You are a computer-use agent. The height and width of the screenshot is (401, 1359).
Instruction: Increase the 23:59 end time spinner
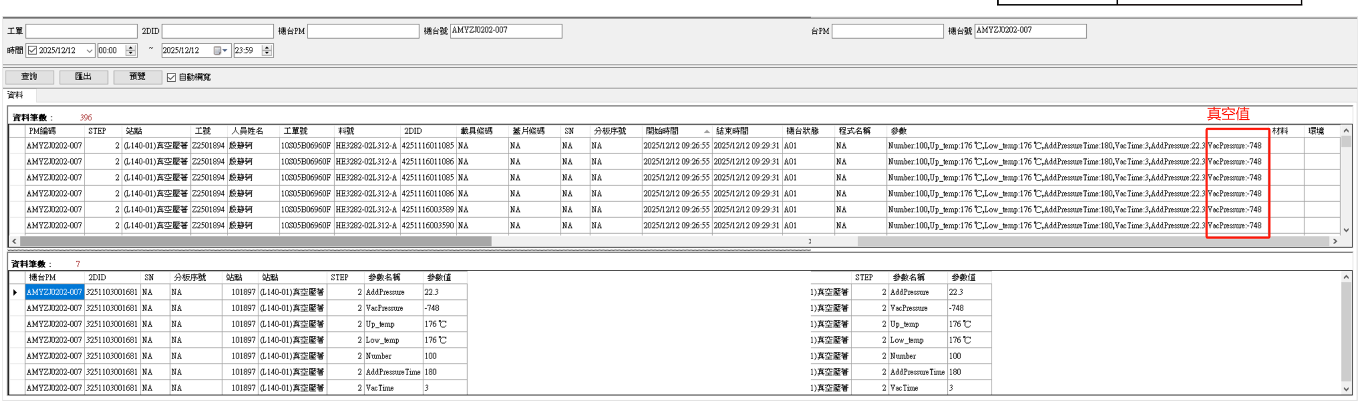click(267, 48)
